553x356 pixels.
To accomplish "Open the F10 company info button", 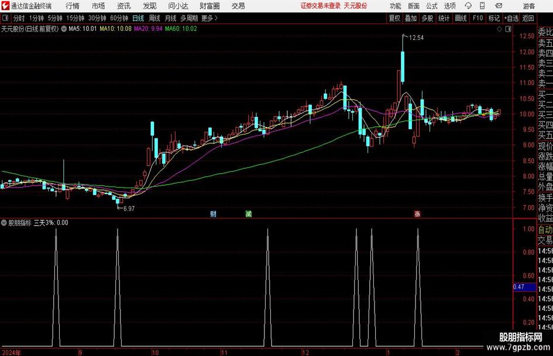I will 478,18.
